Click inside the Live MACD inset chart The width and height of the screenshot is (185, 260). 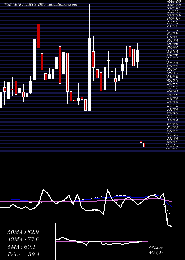coord(102,241)
